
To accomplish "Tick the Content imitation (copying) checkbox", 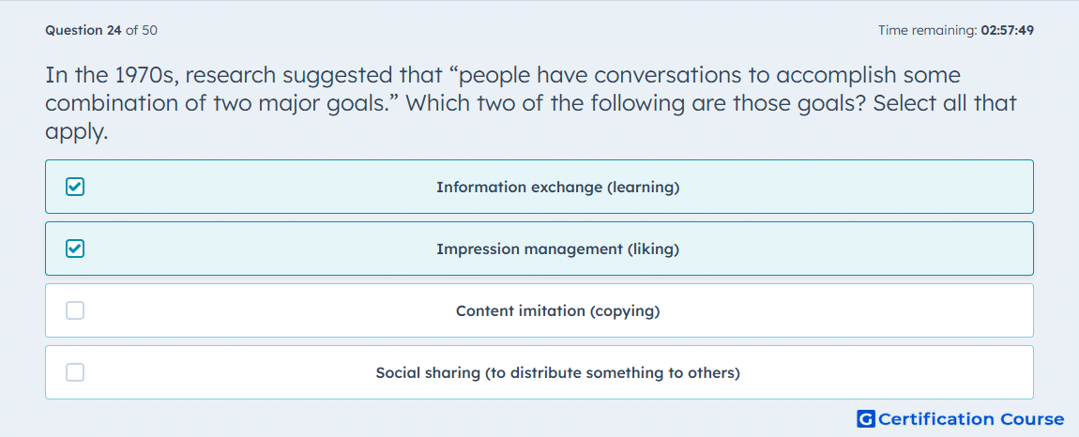I will pos(75,310).
